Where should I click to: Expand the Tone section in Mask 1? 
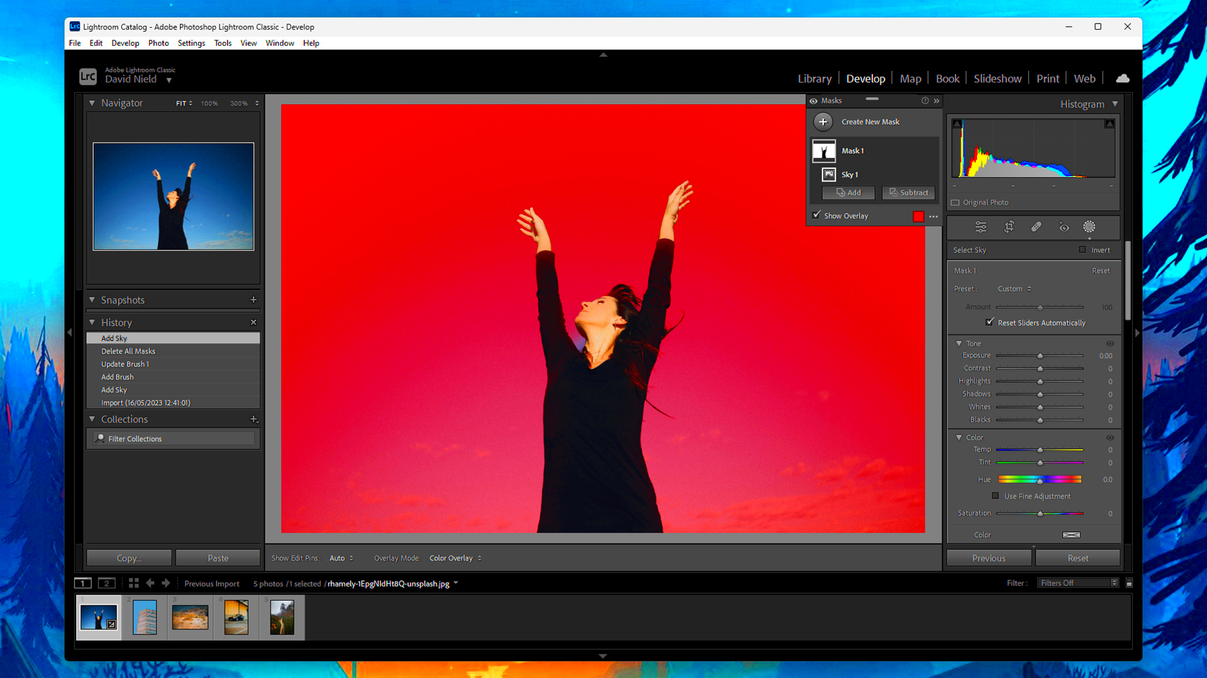[959, 343]
